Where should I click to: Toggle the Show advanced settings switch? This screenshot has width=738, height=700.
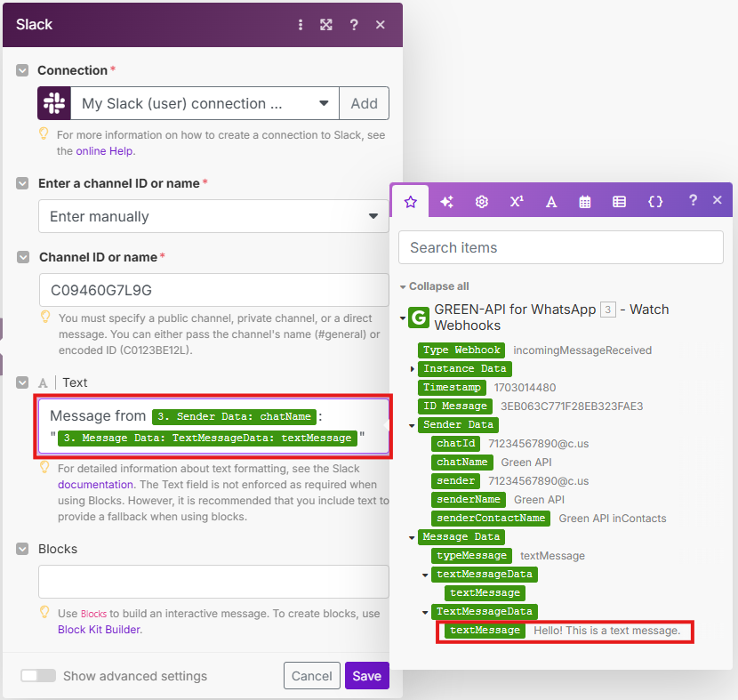tap(38, 676)
